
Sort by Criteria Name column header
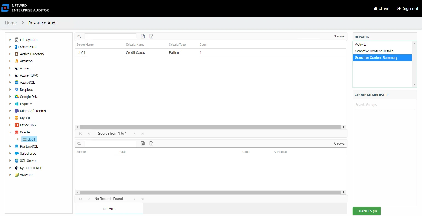pos(135,45)
